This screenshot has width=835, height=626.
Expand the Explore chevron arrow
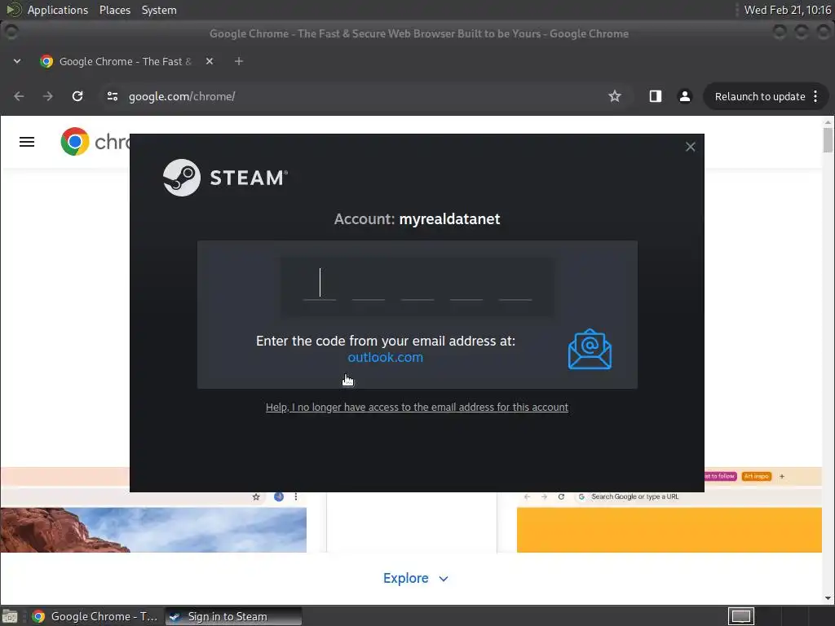444,580
